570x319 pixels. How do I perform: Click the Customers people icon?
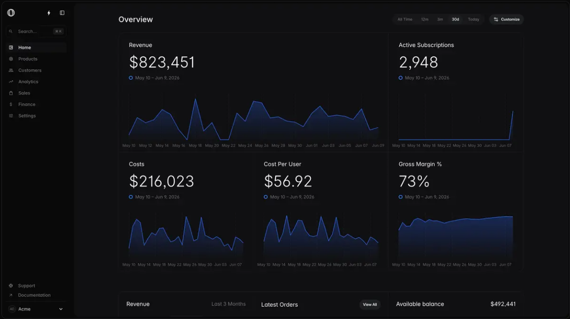(x=11, y=70)
